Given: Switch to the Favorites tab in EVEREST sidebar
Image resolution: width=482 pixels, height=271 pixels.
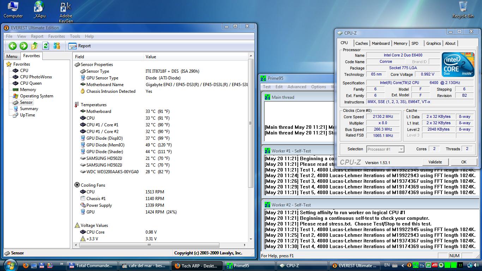Looking at the screenshot, I should click(x=31, y=56).
